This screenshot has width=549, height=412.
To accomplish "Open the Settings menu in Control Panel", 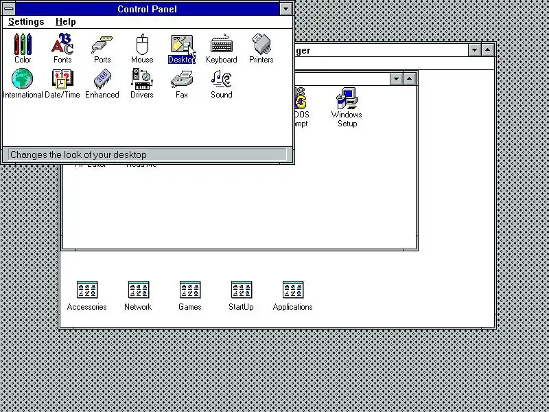I will (x=26, y=22).
